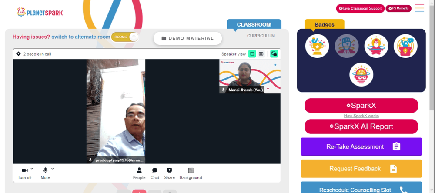Open DEMO MATERIAL folder button

[x=188, y=38]
